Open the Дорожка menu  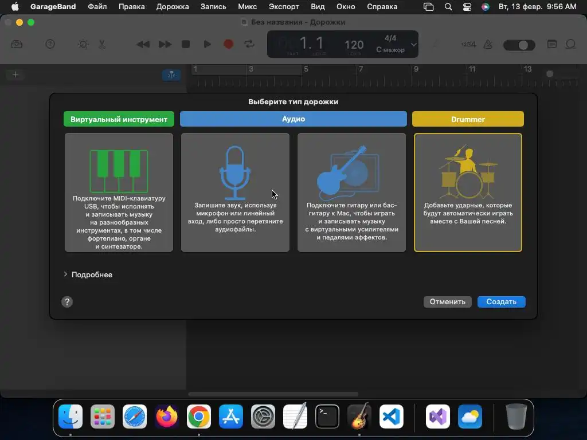pyautogui.click(x=172, y=7)
